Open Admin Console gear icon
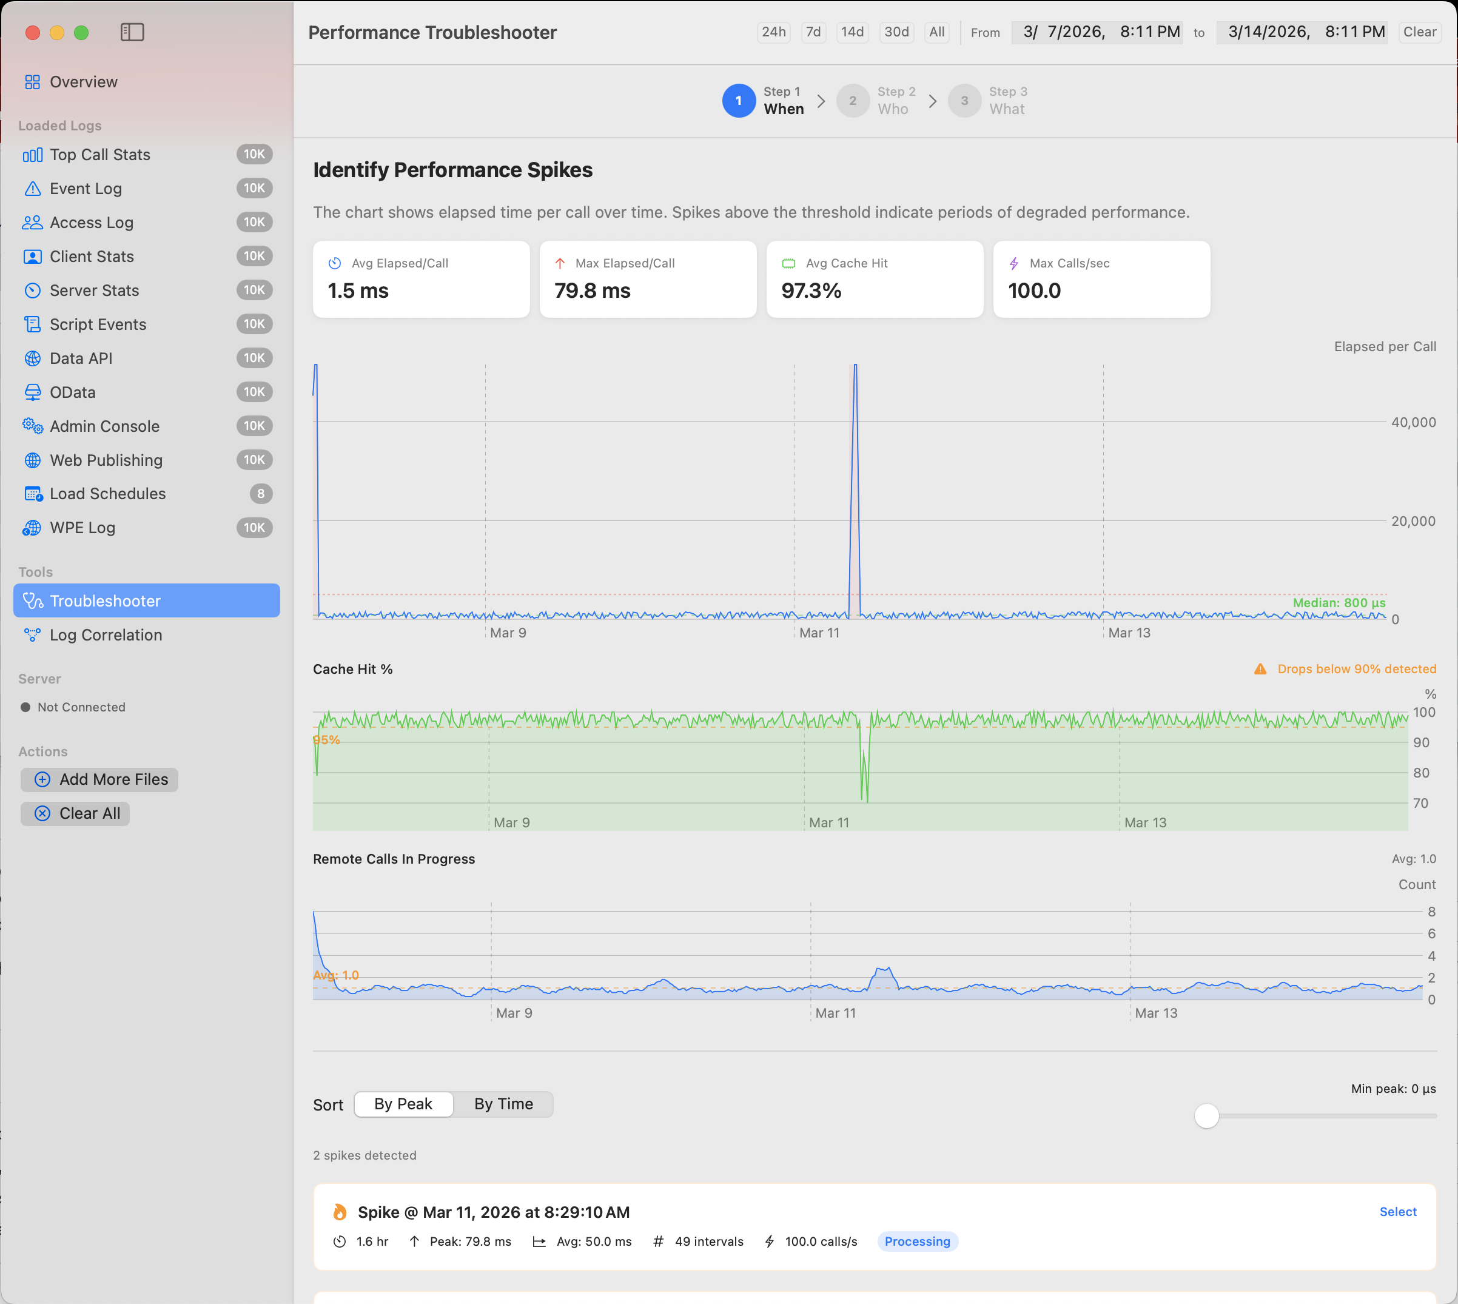This screenshot has height=1304, width=1458. coord(32,426)
